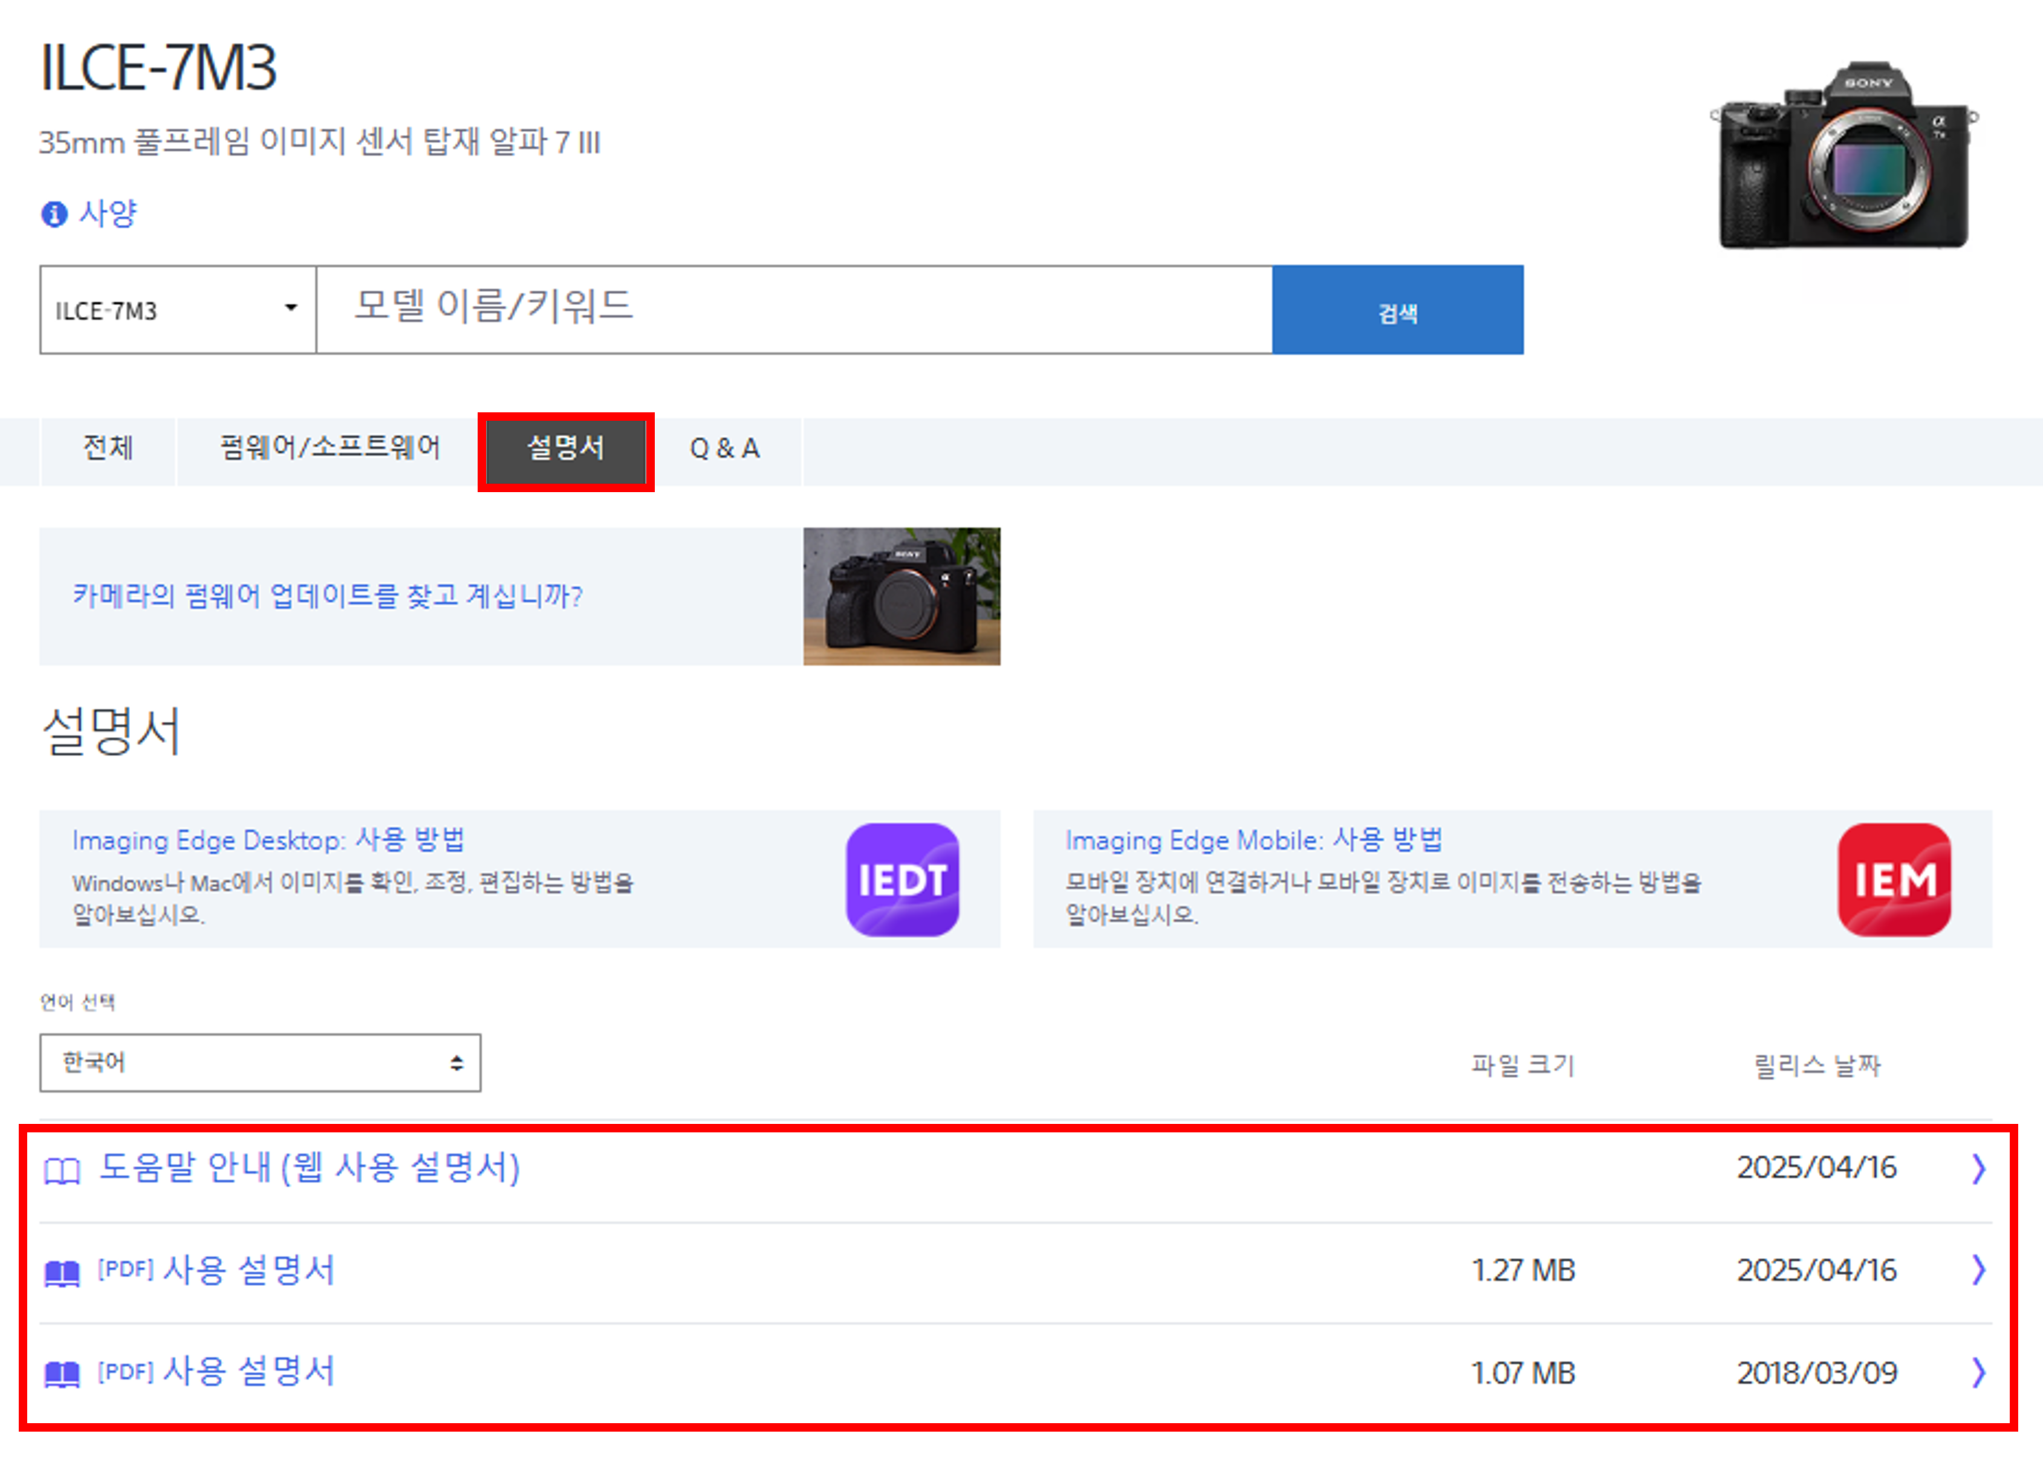Viewport: 2043px width, 1480px height.
Task: Open the ILCE-7M3 model dropdown
Action: tap(178, 310)
